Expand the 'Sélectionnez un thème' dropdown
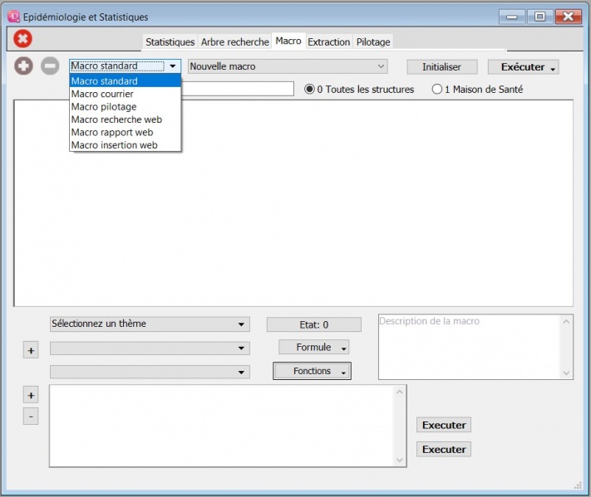 [150, 324]
